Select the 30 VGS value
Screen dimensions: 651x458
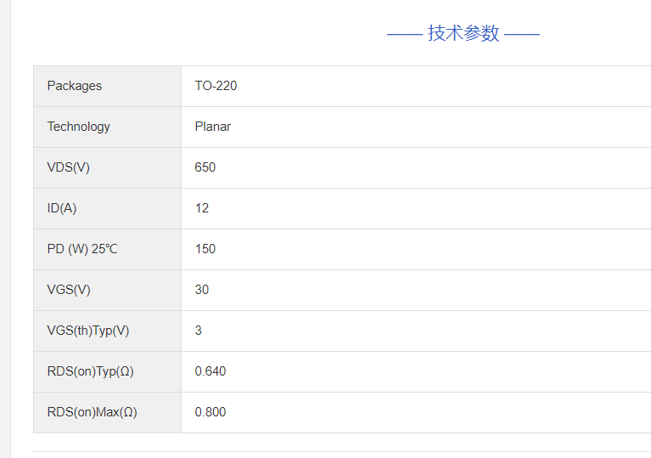pos(202,290)
